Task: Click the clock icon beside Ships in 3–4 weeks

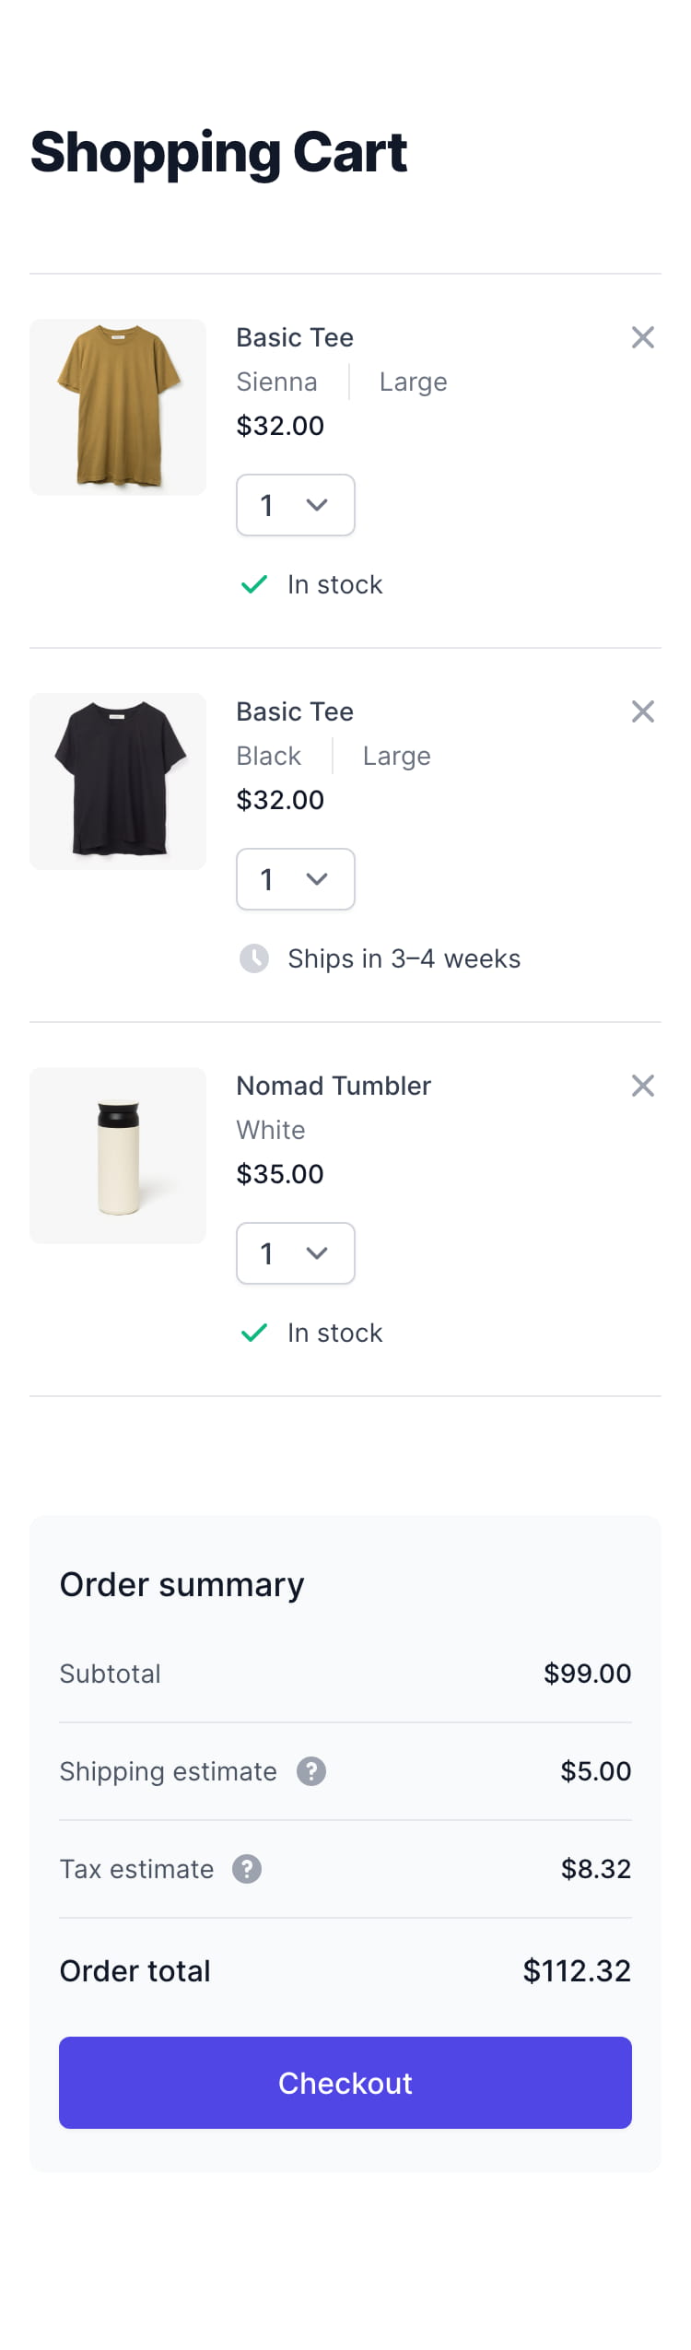Action: tap(254, 958)
